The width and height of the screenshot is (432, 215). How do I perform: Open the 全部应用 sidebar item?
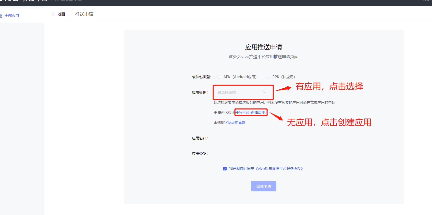12,16
